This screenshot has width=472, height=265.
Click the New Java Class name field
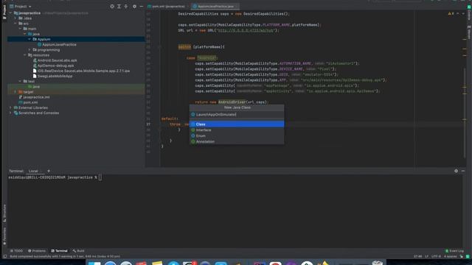pyautogui.click(x=237, y=115)
